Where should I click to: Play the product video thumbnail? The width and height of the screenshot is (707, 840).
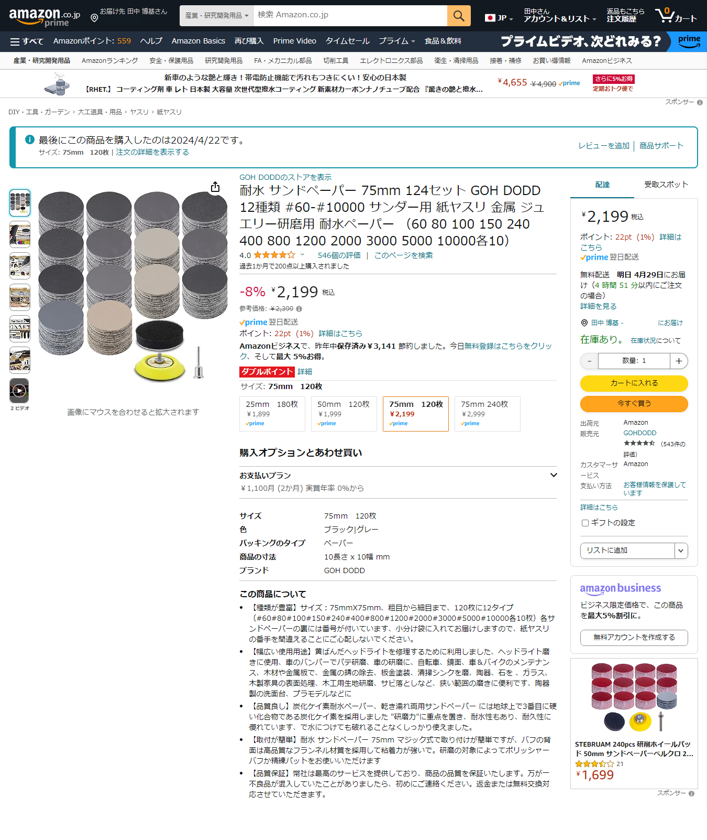19,391
